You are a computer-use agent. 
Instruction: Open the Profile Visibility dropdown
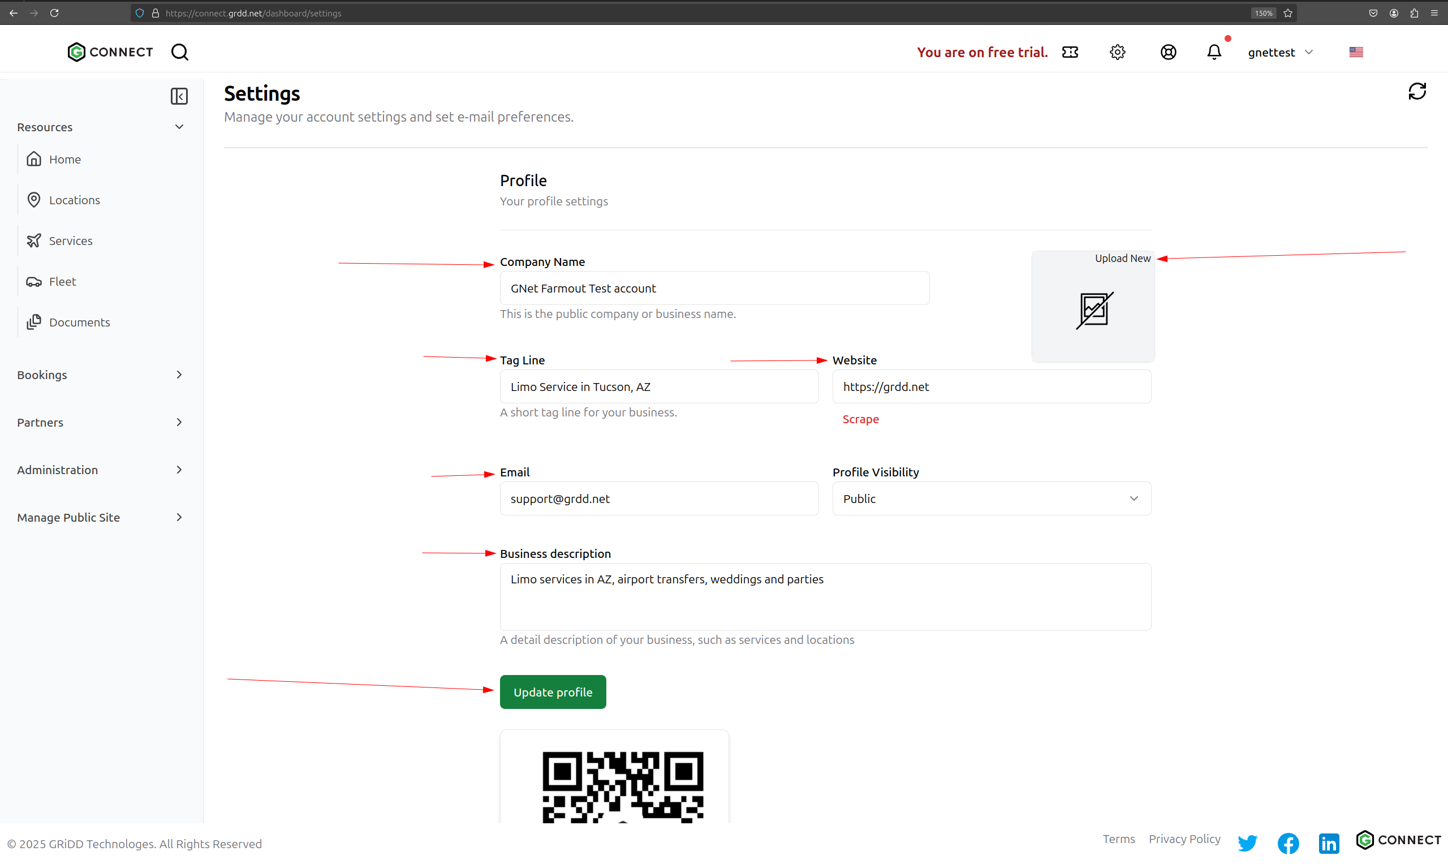point(991,498)
